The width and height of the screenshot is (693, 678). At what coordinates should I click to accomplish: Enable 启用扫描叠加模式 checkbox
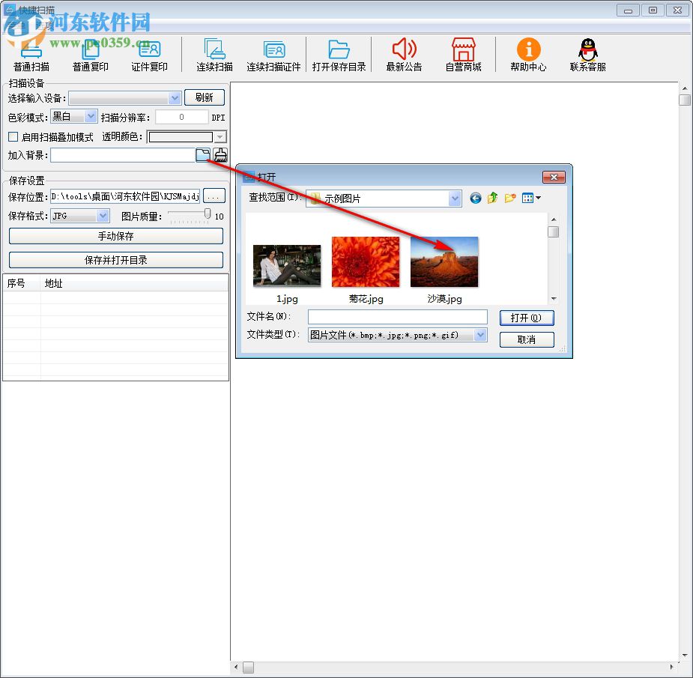coord(13,136)
